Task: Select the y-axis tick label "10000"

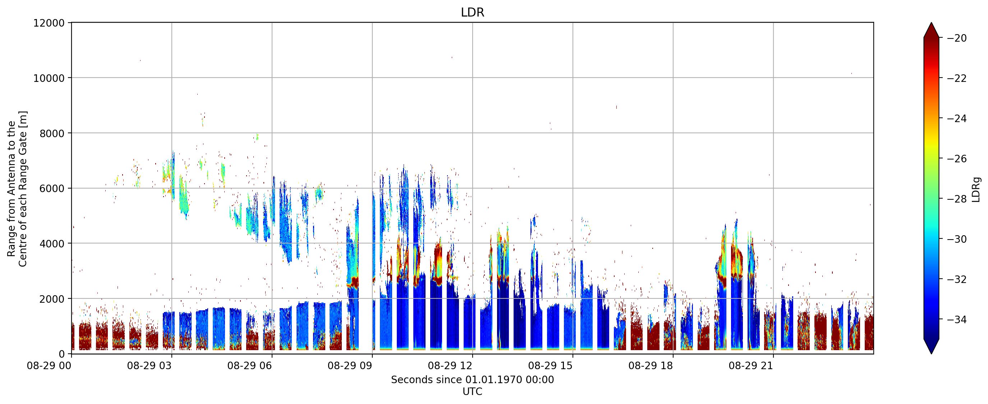Action: (x=49, y=78)
